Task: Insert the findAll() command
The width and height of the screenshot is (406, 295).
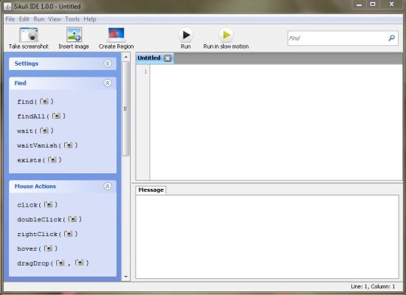Action: click(x=41, y=116)
